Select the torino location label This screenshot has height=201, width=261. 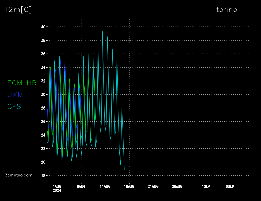pyautogui.click(x=227, y=10)
